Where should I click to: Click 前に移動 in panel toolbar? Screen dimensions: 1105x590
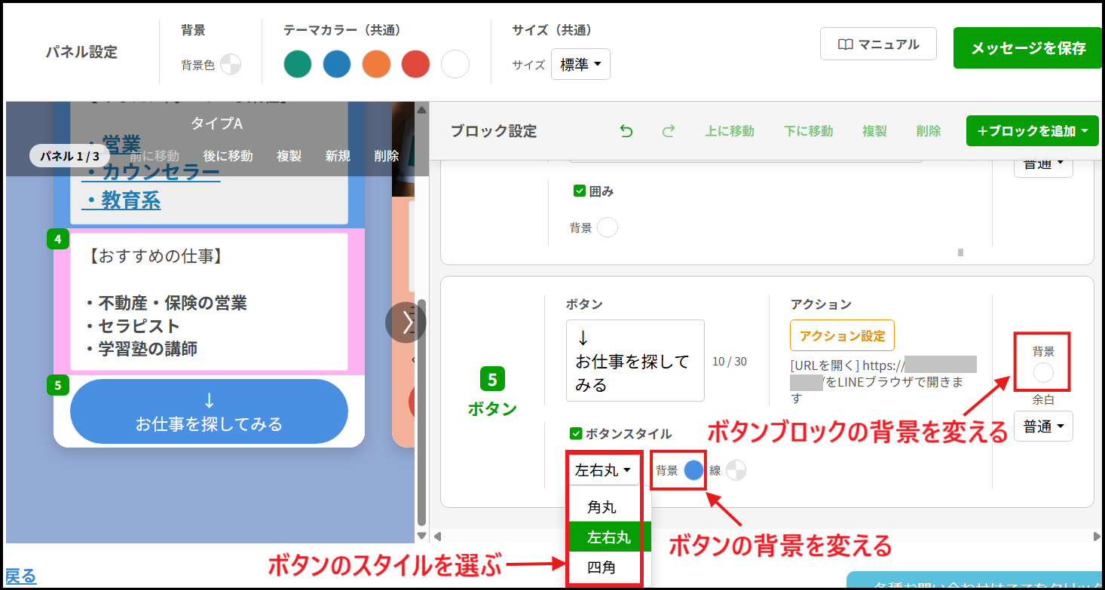tap(155, 156)
